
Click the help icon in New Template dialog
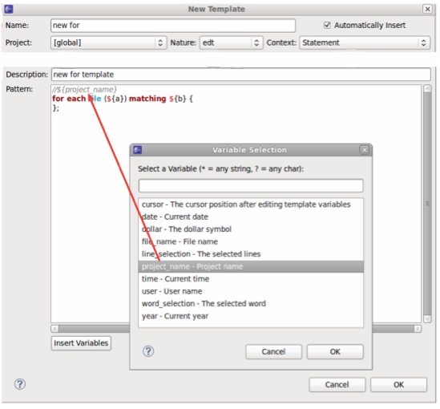(20, 384)
